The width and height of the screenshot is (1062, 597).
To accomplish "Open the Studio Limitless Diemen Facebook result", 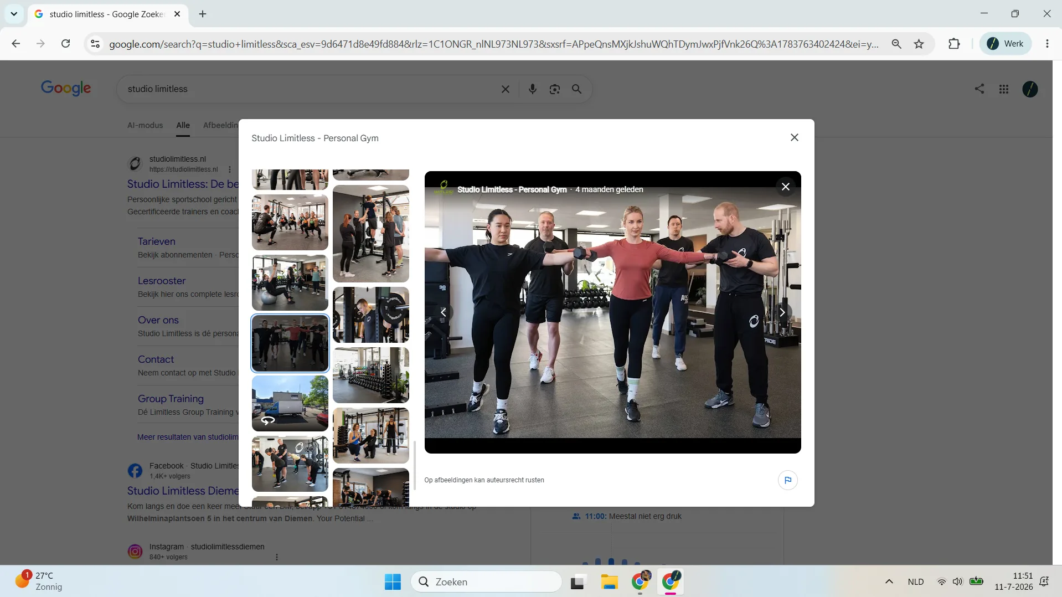I will (x=183, y=491).
